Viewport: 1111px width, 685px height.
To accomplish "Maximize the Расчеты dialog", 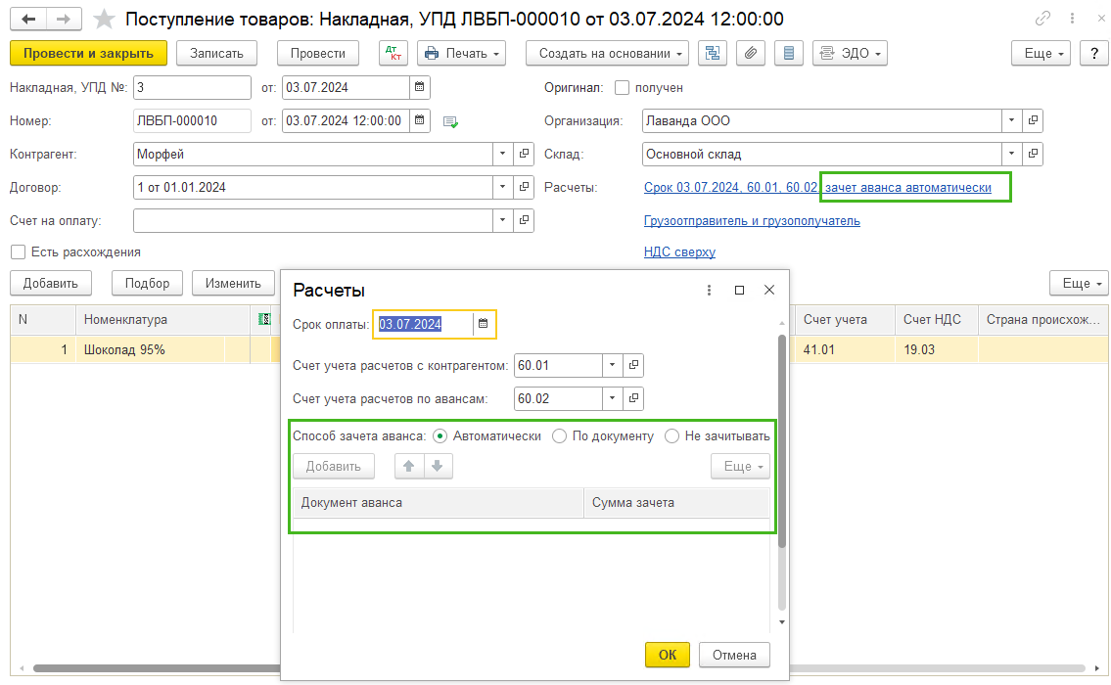I will click(739, 290).
